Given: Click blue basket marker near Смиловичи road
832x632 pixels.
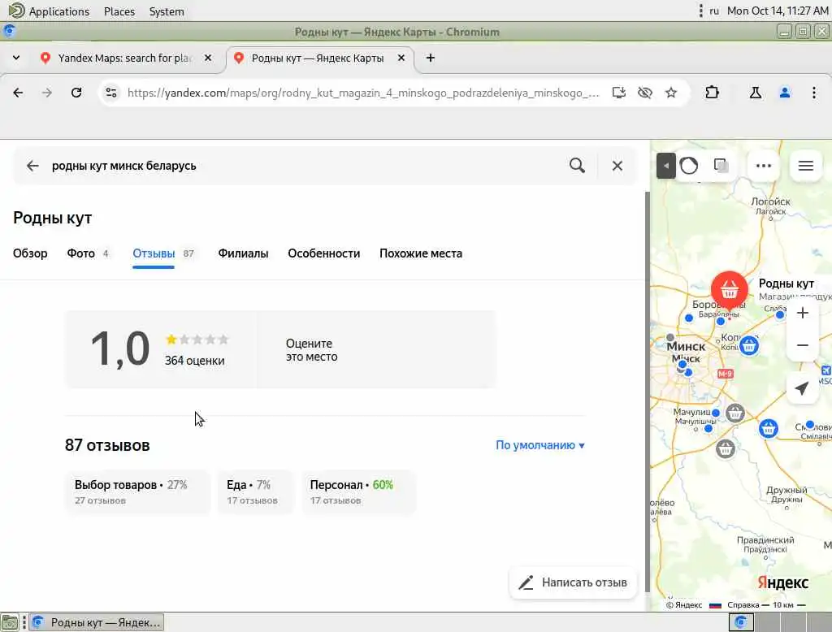Looking at the screenshot, I should coord(769,428).
